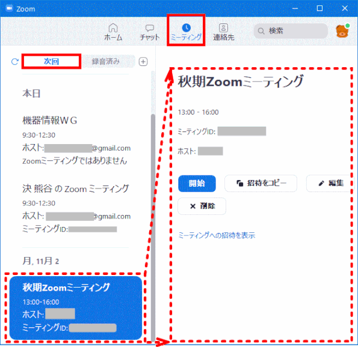
Task: Select the 秋期Zoomミーティング card in list
Action: pos(76,308)
